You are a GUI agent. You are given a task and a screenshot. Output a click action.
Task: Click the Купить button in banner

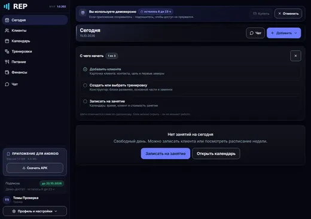click(261, 14)
